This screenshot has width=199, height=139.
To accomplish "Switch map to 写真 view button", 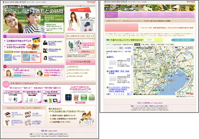I will pyautogui.click(x=183, y=47).
